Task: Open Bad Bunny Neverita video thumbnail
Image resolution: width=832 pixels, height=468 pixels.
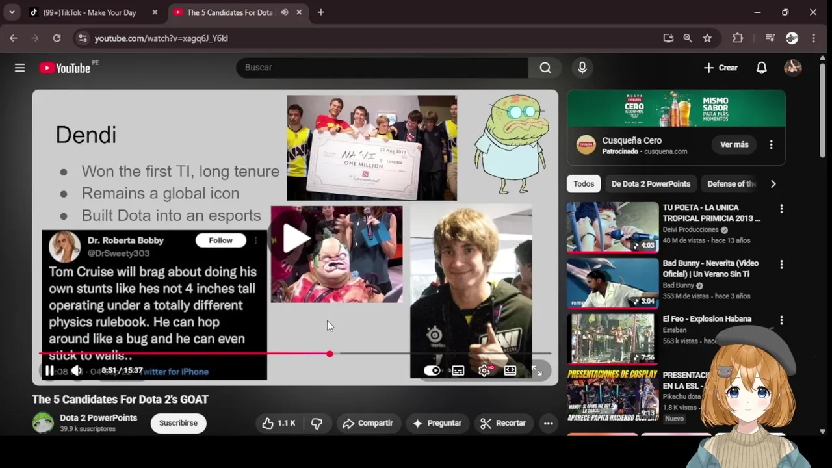Action: point(612,283)
